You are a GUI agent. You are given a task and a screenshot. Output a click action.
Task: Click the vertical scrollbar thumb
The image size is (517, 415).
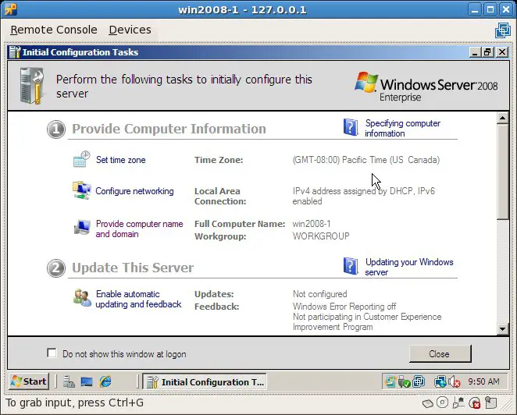pos(503,172)
